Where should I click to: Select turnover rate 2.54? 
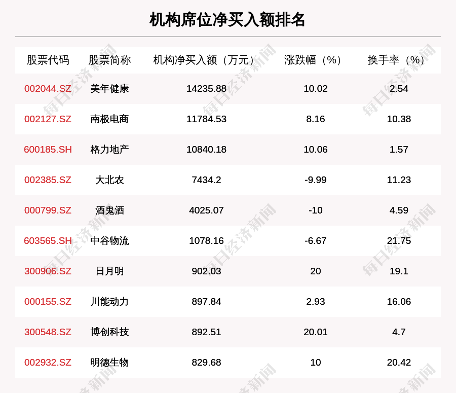399,89
